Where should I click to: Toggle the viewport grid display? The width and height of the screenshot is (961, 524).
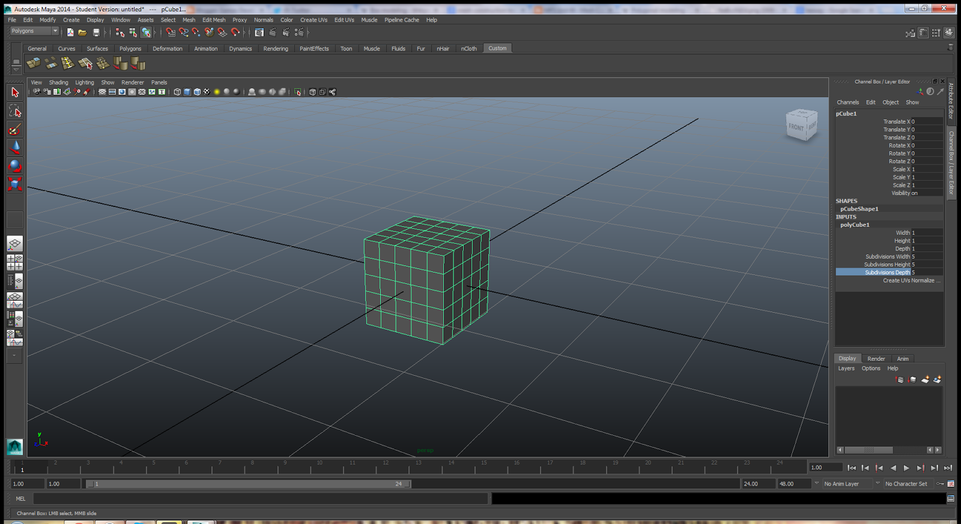pos(102,92)
